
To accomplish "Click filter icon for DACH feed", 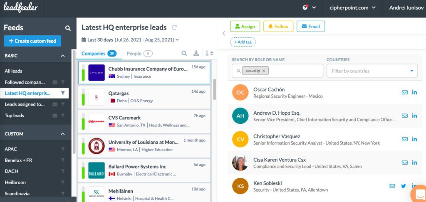I will (x=63, y=171).
